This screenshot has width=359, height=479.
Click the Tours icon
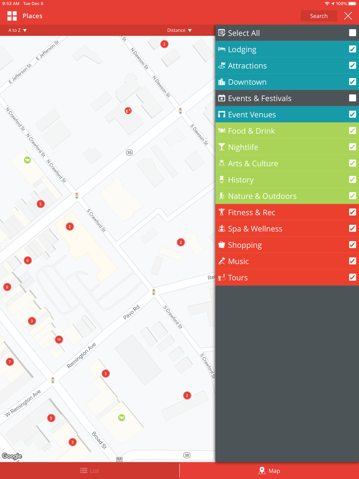tap(222, 277)
